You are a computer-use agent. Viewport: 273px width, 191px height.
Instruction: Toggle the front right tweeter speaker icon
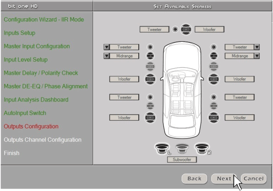coord(214,47)
